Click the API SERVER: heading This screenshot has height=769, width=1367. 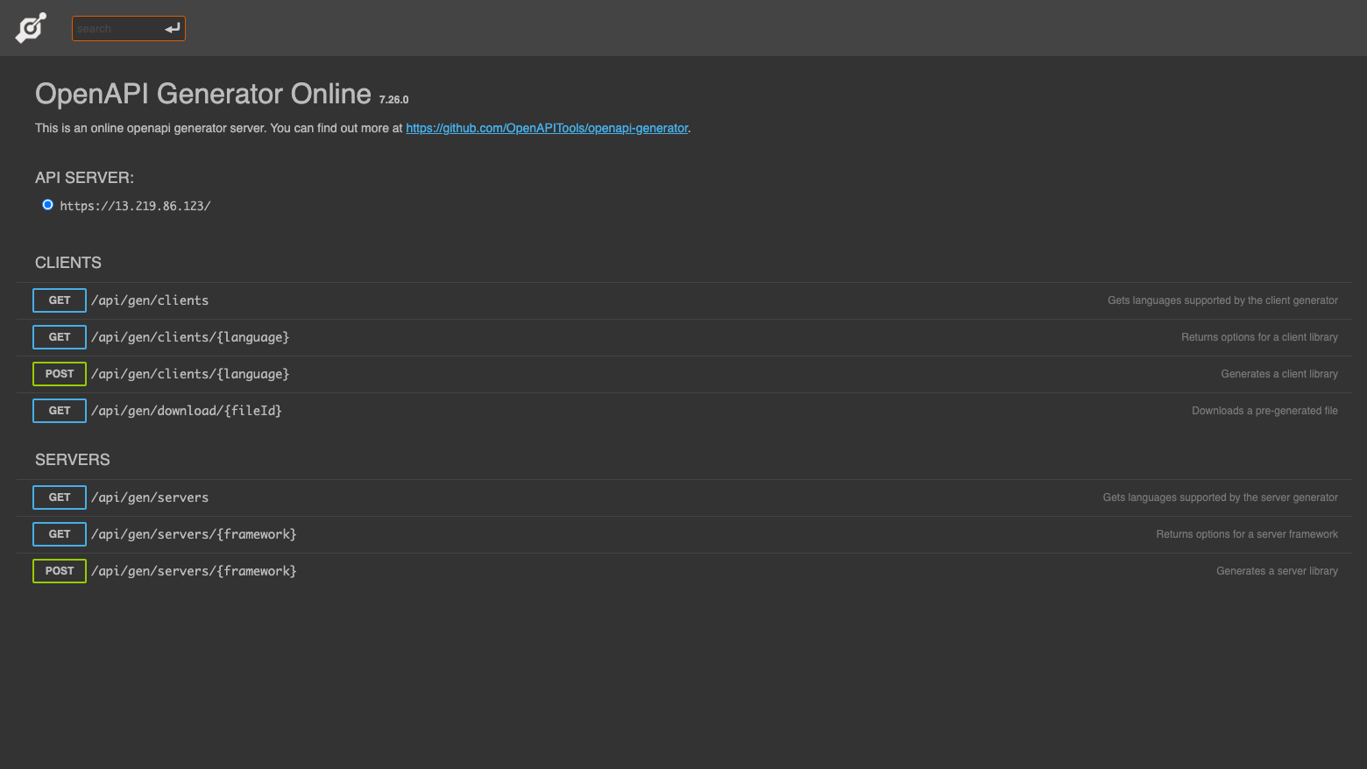tap(85, 178)
